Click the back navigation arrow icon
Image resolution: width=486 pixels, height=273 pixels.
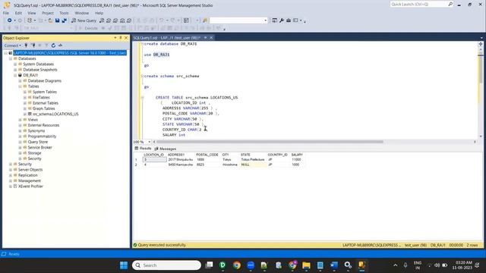10,20
